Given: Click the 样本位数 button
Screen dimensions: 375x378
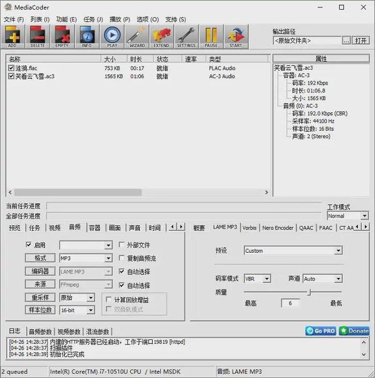Looking at the screenshot, I should click(x=40, y=310).
